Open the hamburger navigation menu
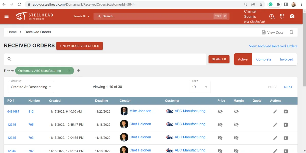The image size is (306, 153). [7, 16]
